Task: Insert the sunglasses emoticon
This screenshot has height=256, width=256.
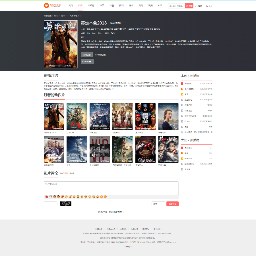Action: (86, 197)
